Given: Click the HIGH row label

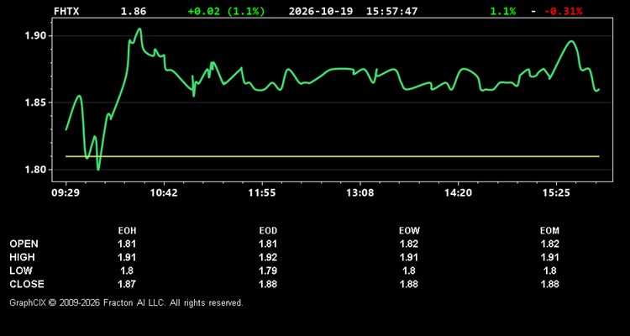Looking at the screenshot, I should 22,257.
